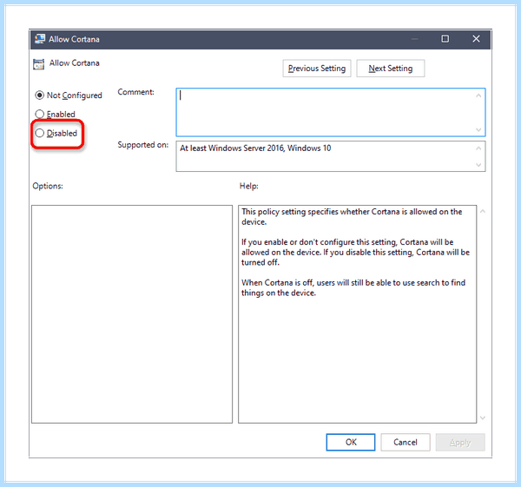Click the Allow Cortana policy setting icon
This screenshot has height=487, width=521.
pyautogui.click(x=38, y=63)
